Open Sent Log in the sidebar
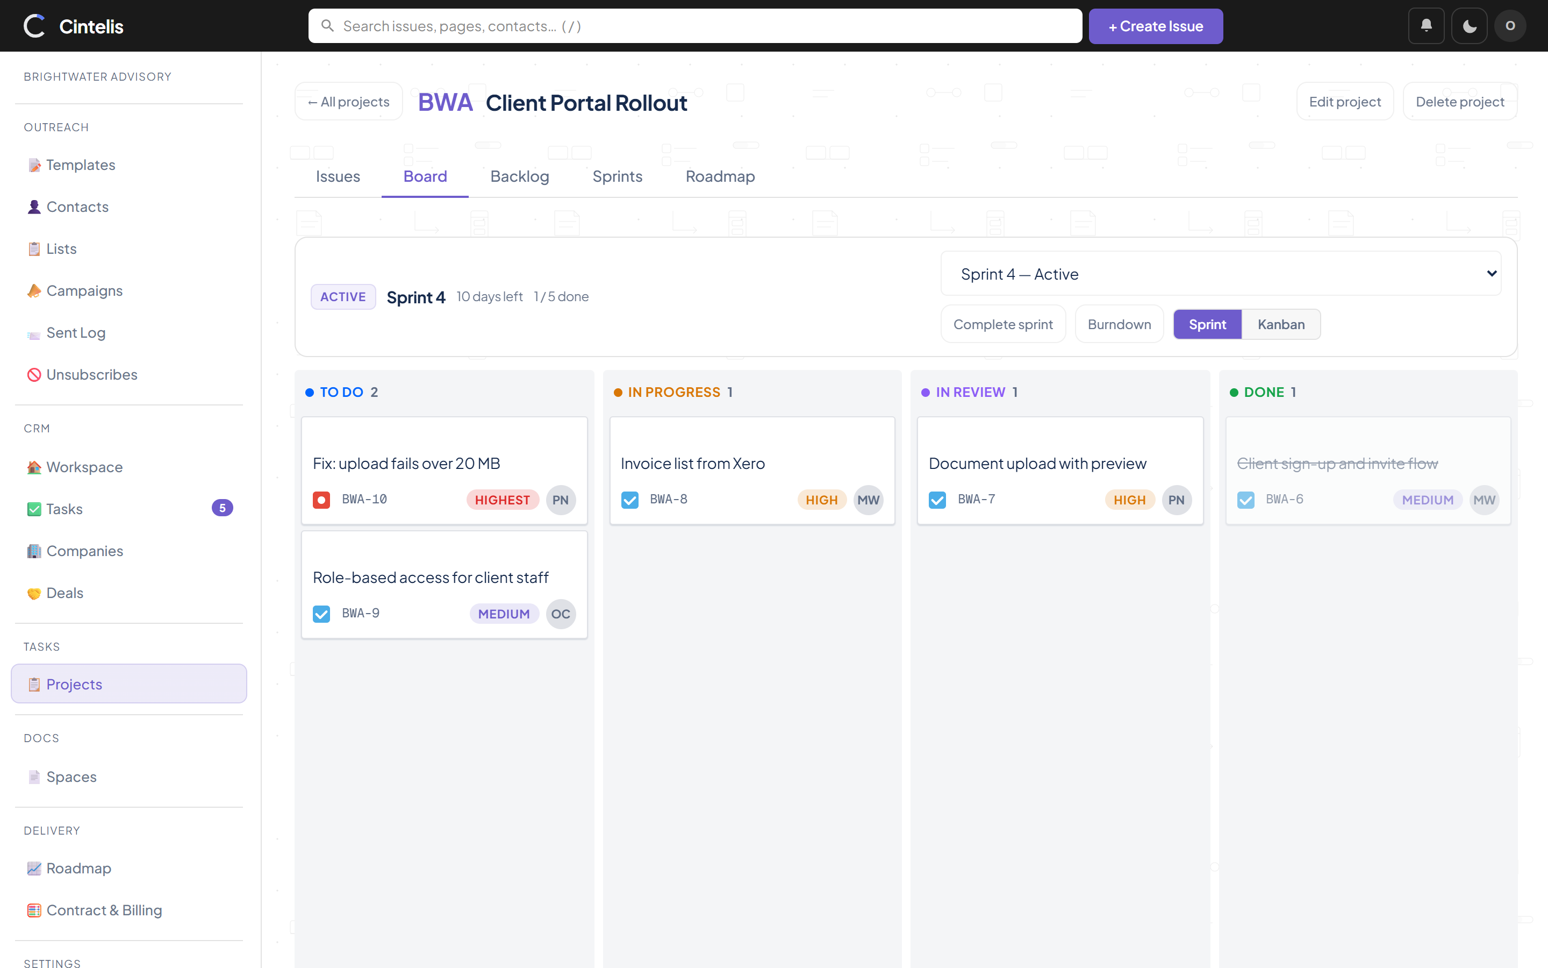This screenshot has height=968, width=1548. pos(129,332)
